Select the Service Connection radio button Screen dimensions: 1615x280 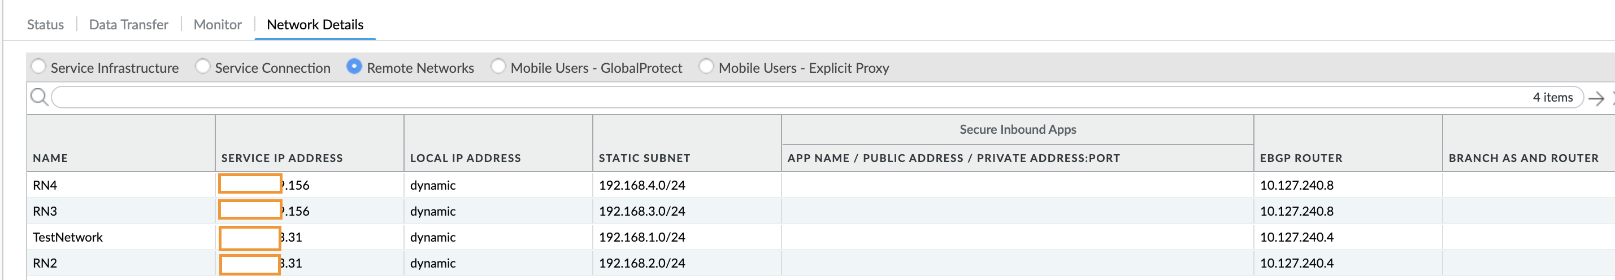pyautogui.click(x=202, y=67)
